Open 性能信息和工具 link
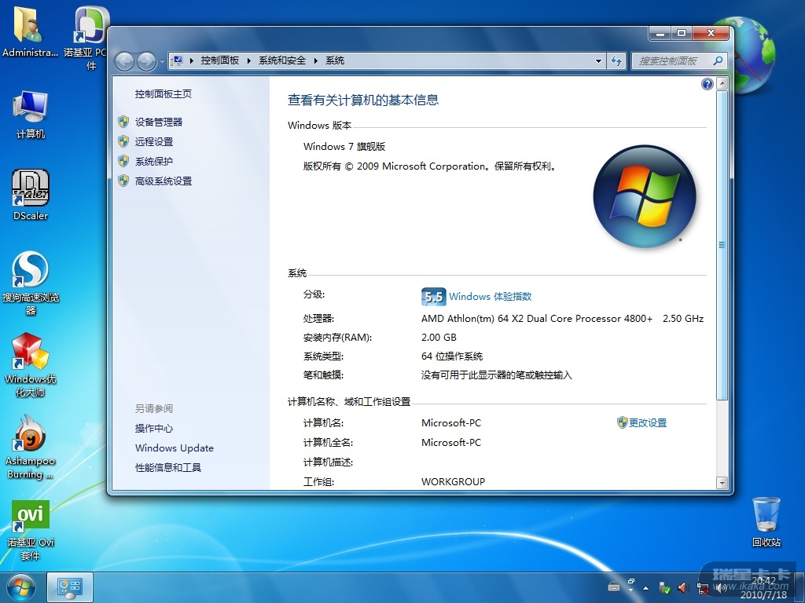 (x=168, y=468)
